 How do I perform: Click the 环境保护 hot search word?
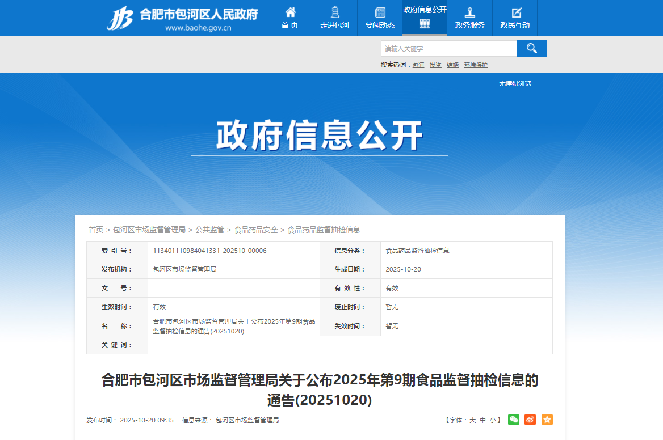[476, 65]
